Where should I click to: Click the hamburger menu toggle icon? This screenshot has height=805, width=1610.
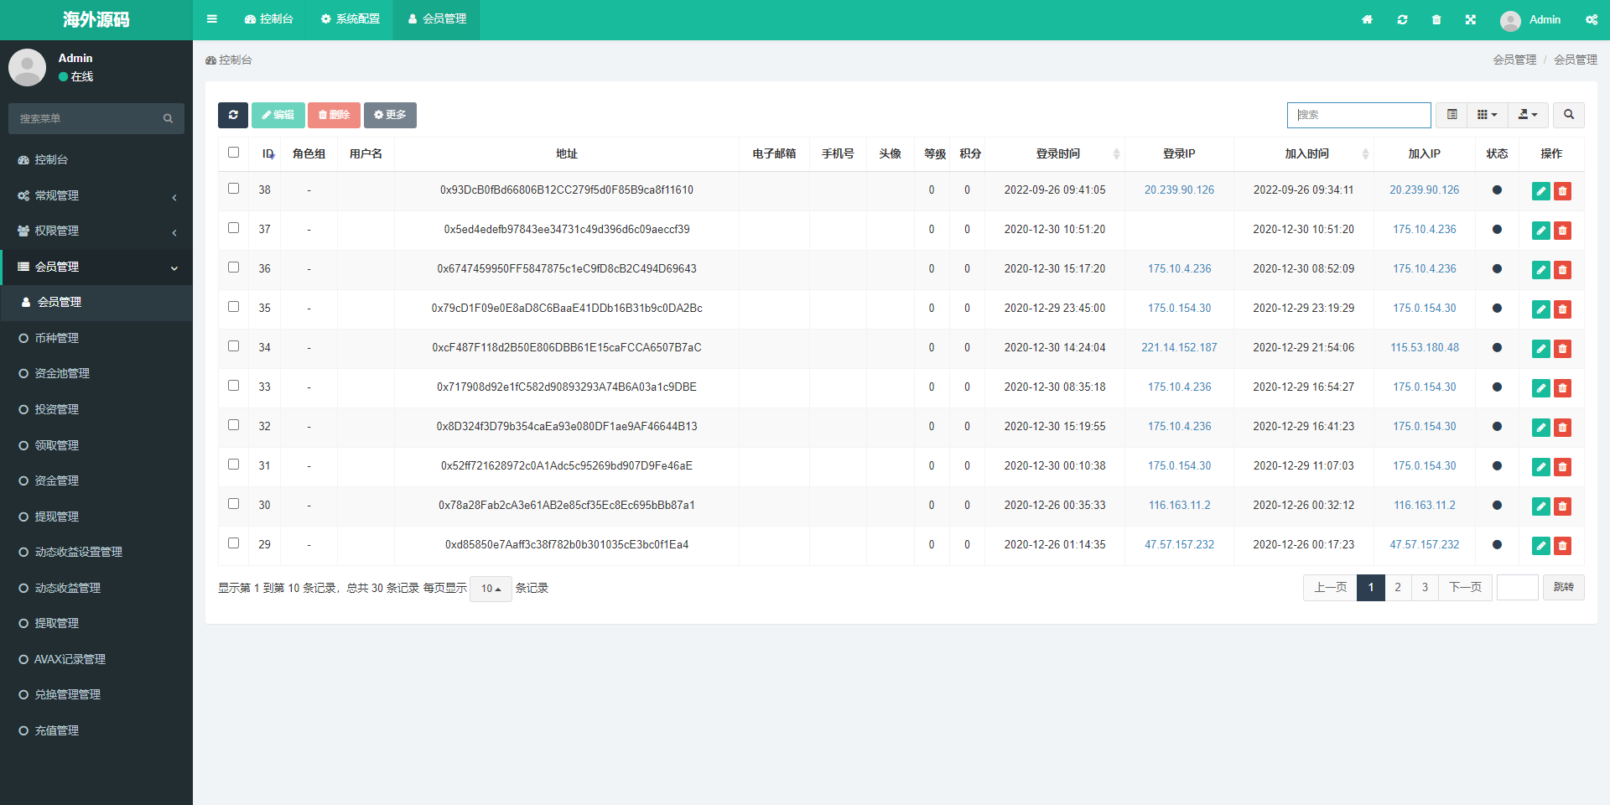click(x=212, y=19)
